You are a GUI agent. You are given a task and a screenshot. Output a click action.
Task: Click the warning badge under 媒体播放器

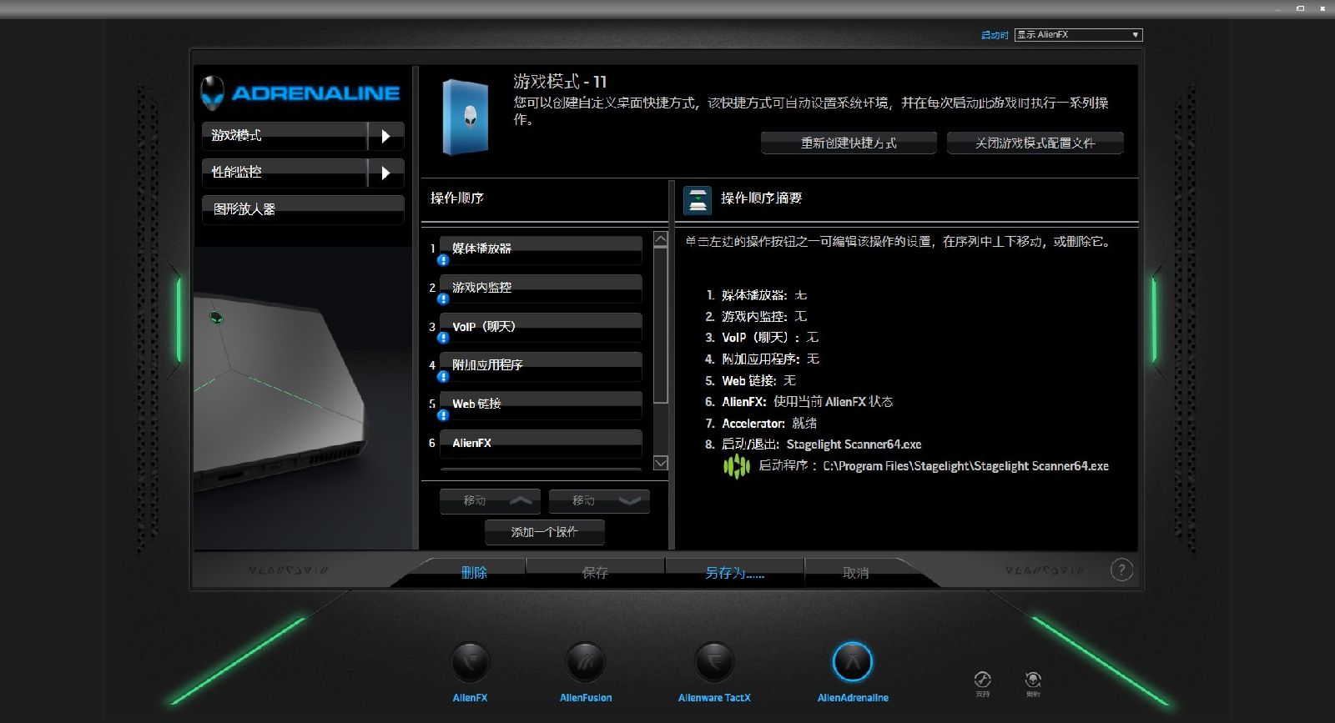pos(443,260)
